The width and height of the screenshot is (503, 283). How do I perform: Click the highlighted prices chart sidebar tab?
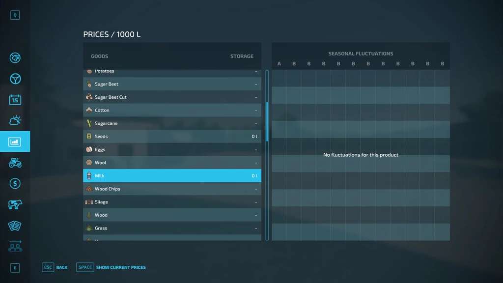(15, 141)
